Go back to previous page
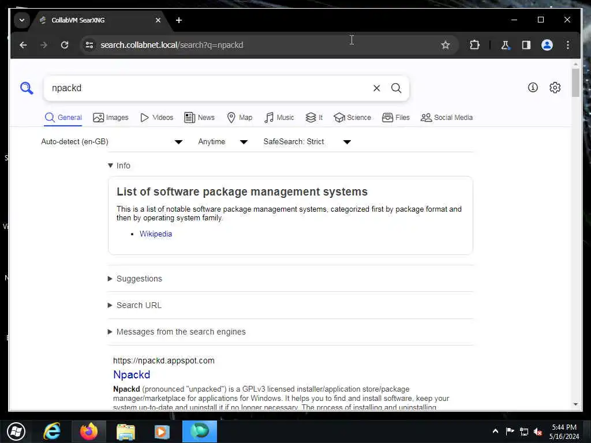Viewport: 591px width, 443px height. click(x=23, y=45)
